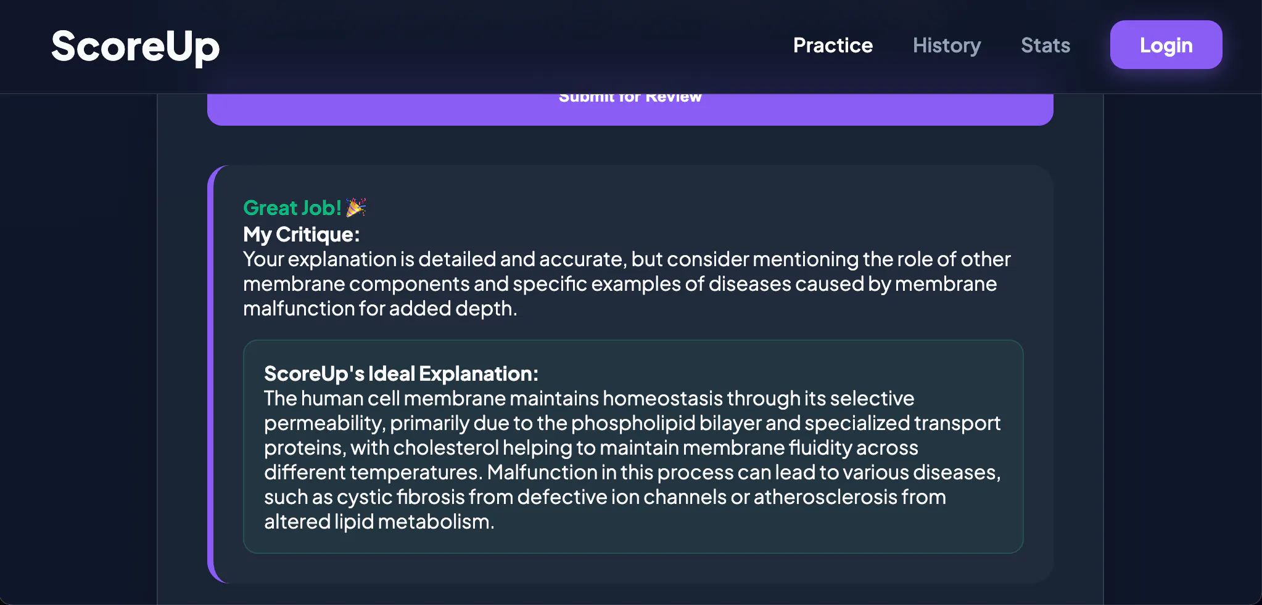Viewport: 1262px width, 605px height.
Task: Click the purple accent bar of feedback card
Action: 211,374
